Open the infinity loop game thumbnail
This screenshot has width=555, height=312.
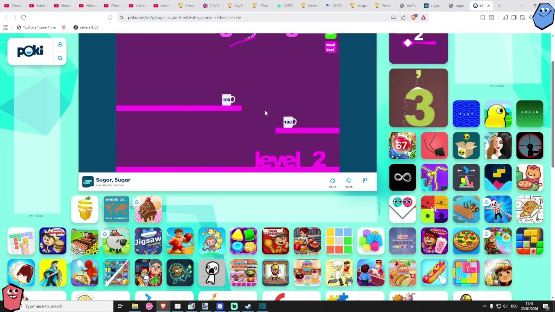pyautogui.click(x=402, y=177)
